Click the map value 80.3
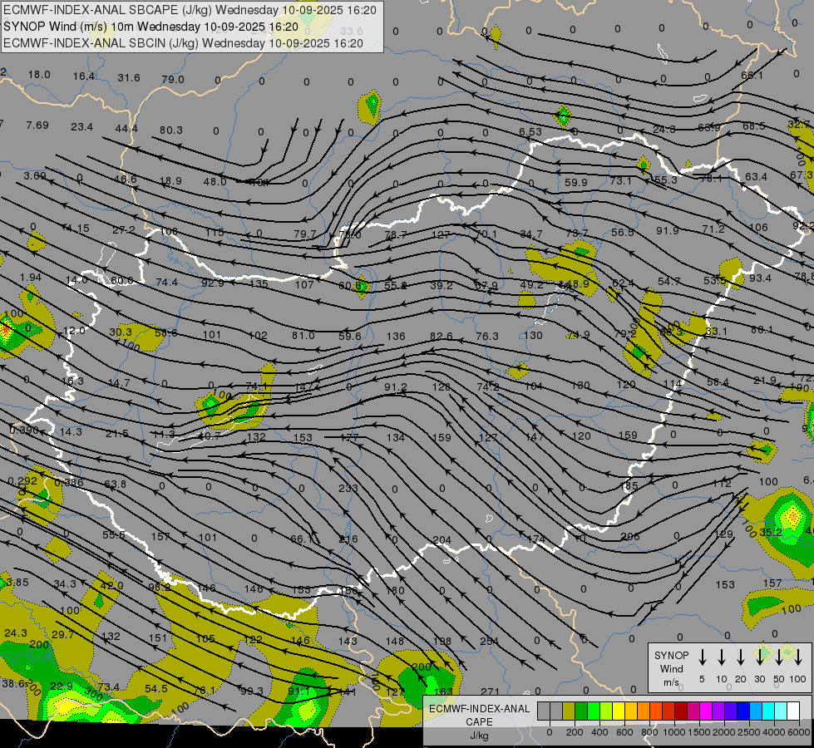Screen dimensions: 814x748 (171, 130)
